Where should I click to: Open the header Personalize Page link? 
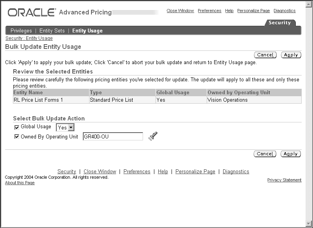[254, 11]
